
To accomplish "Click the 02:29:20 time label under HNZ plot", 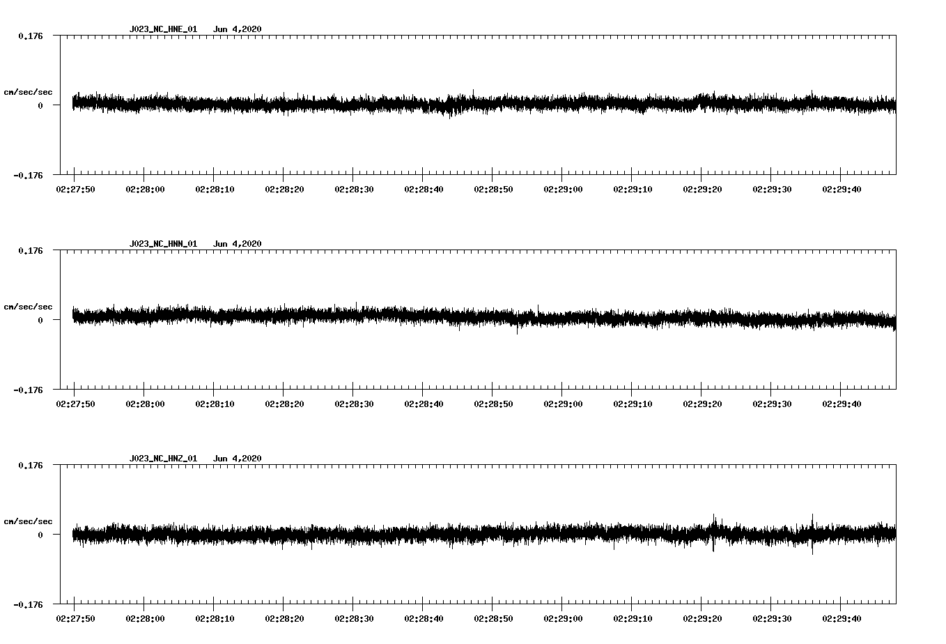I will tap(702, 619).
